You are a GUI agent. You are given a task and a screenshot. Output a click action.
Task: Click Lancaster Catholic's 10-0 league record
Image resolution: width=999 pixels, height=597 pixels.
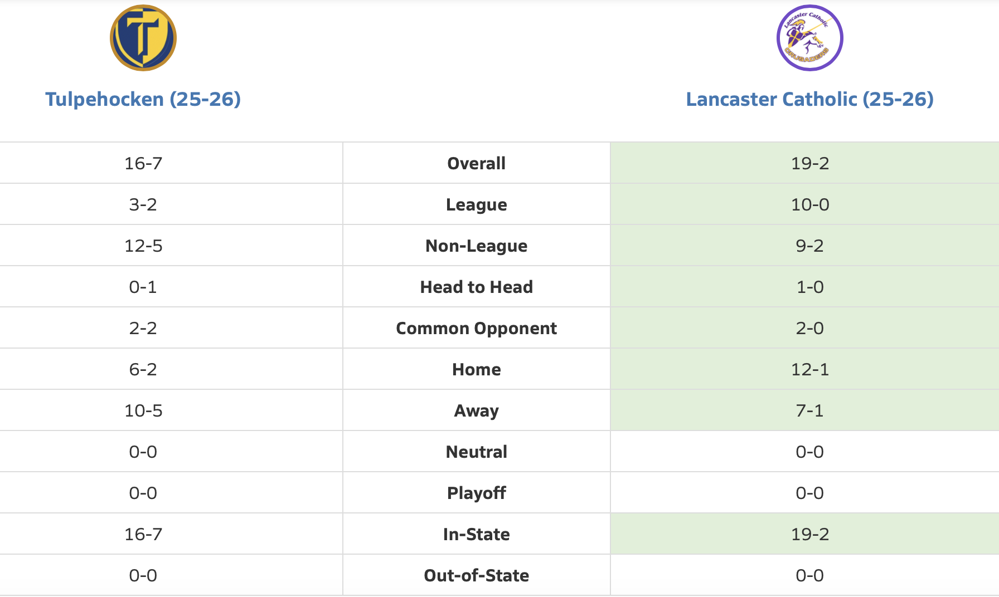point(809,204)
